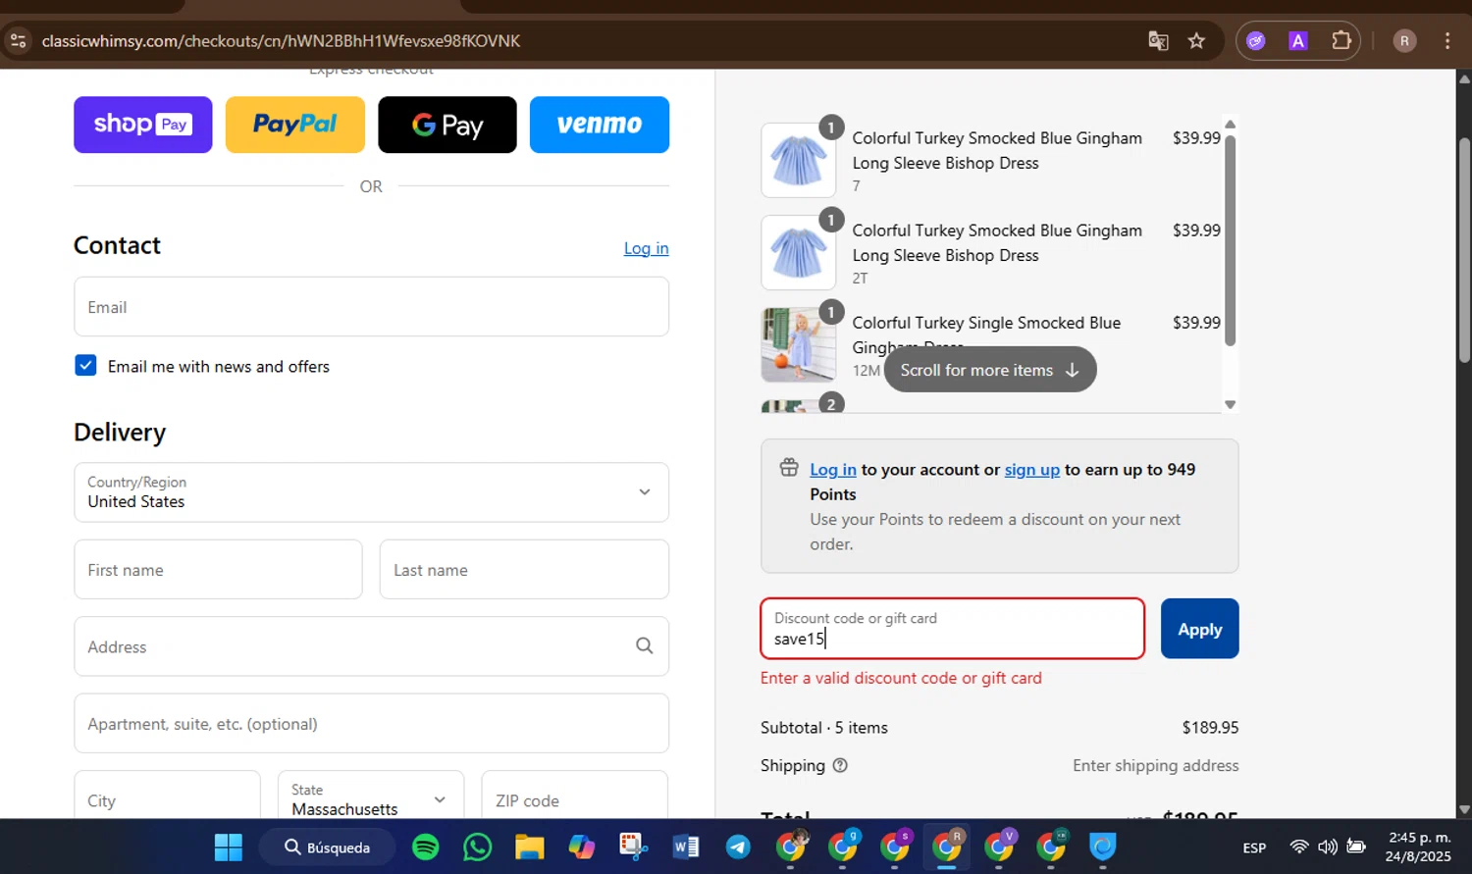
Task: Click the browser URL address bar
Action: tap(589, 40)
